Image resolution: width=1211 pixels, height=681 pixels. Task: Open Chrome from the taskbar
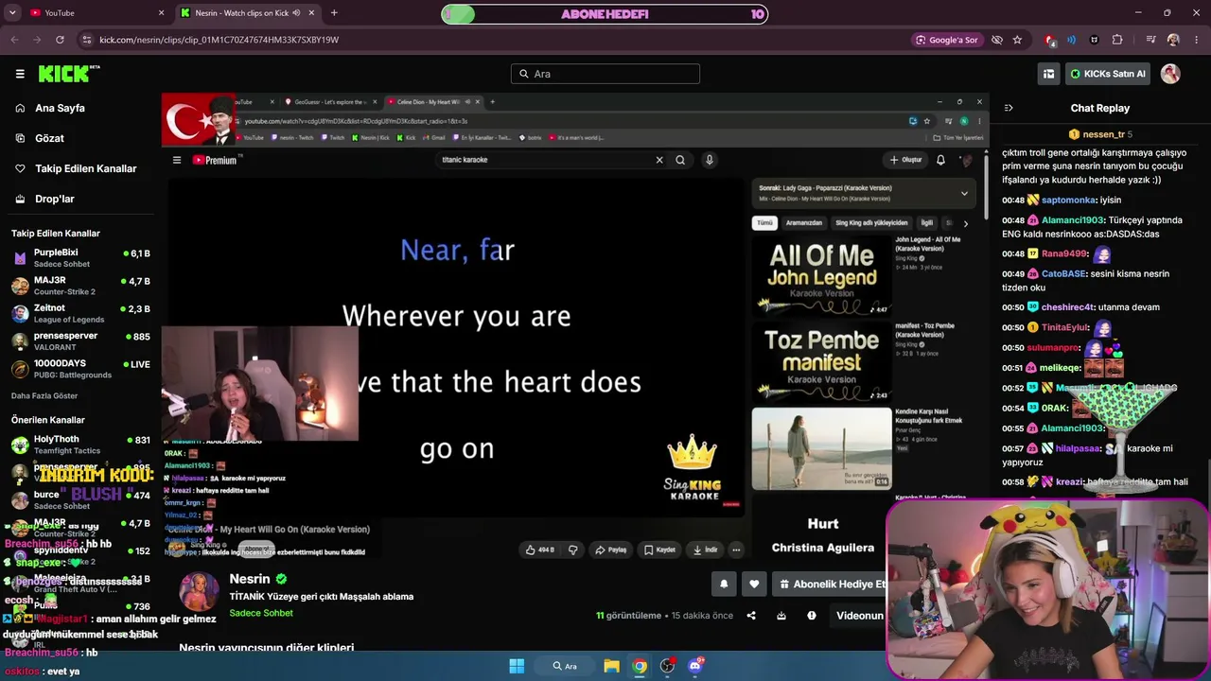(x=640, y=666)
